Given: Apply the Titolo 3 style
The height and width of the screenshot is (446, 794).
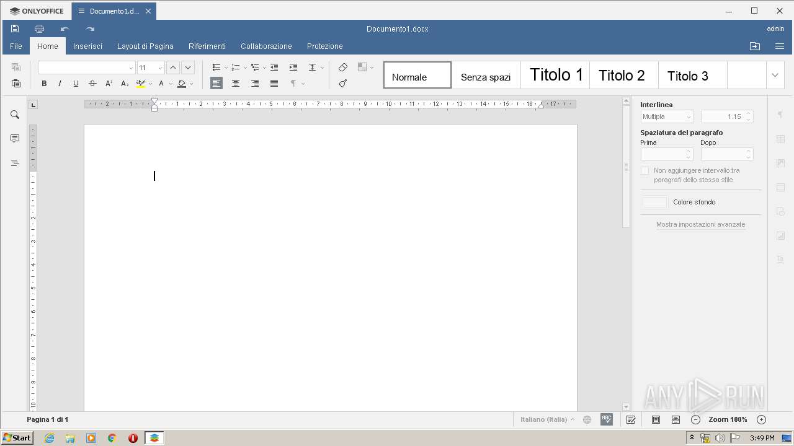Looking at the screenshot, I should (692, 75).
